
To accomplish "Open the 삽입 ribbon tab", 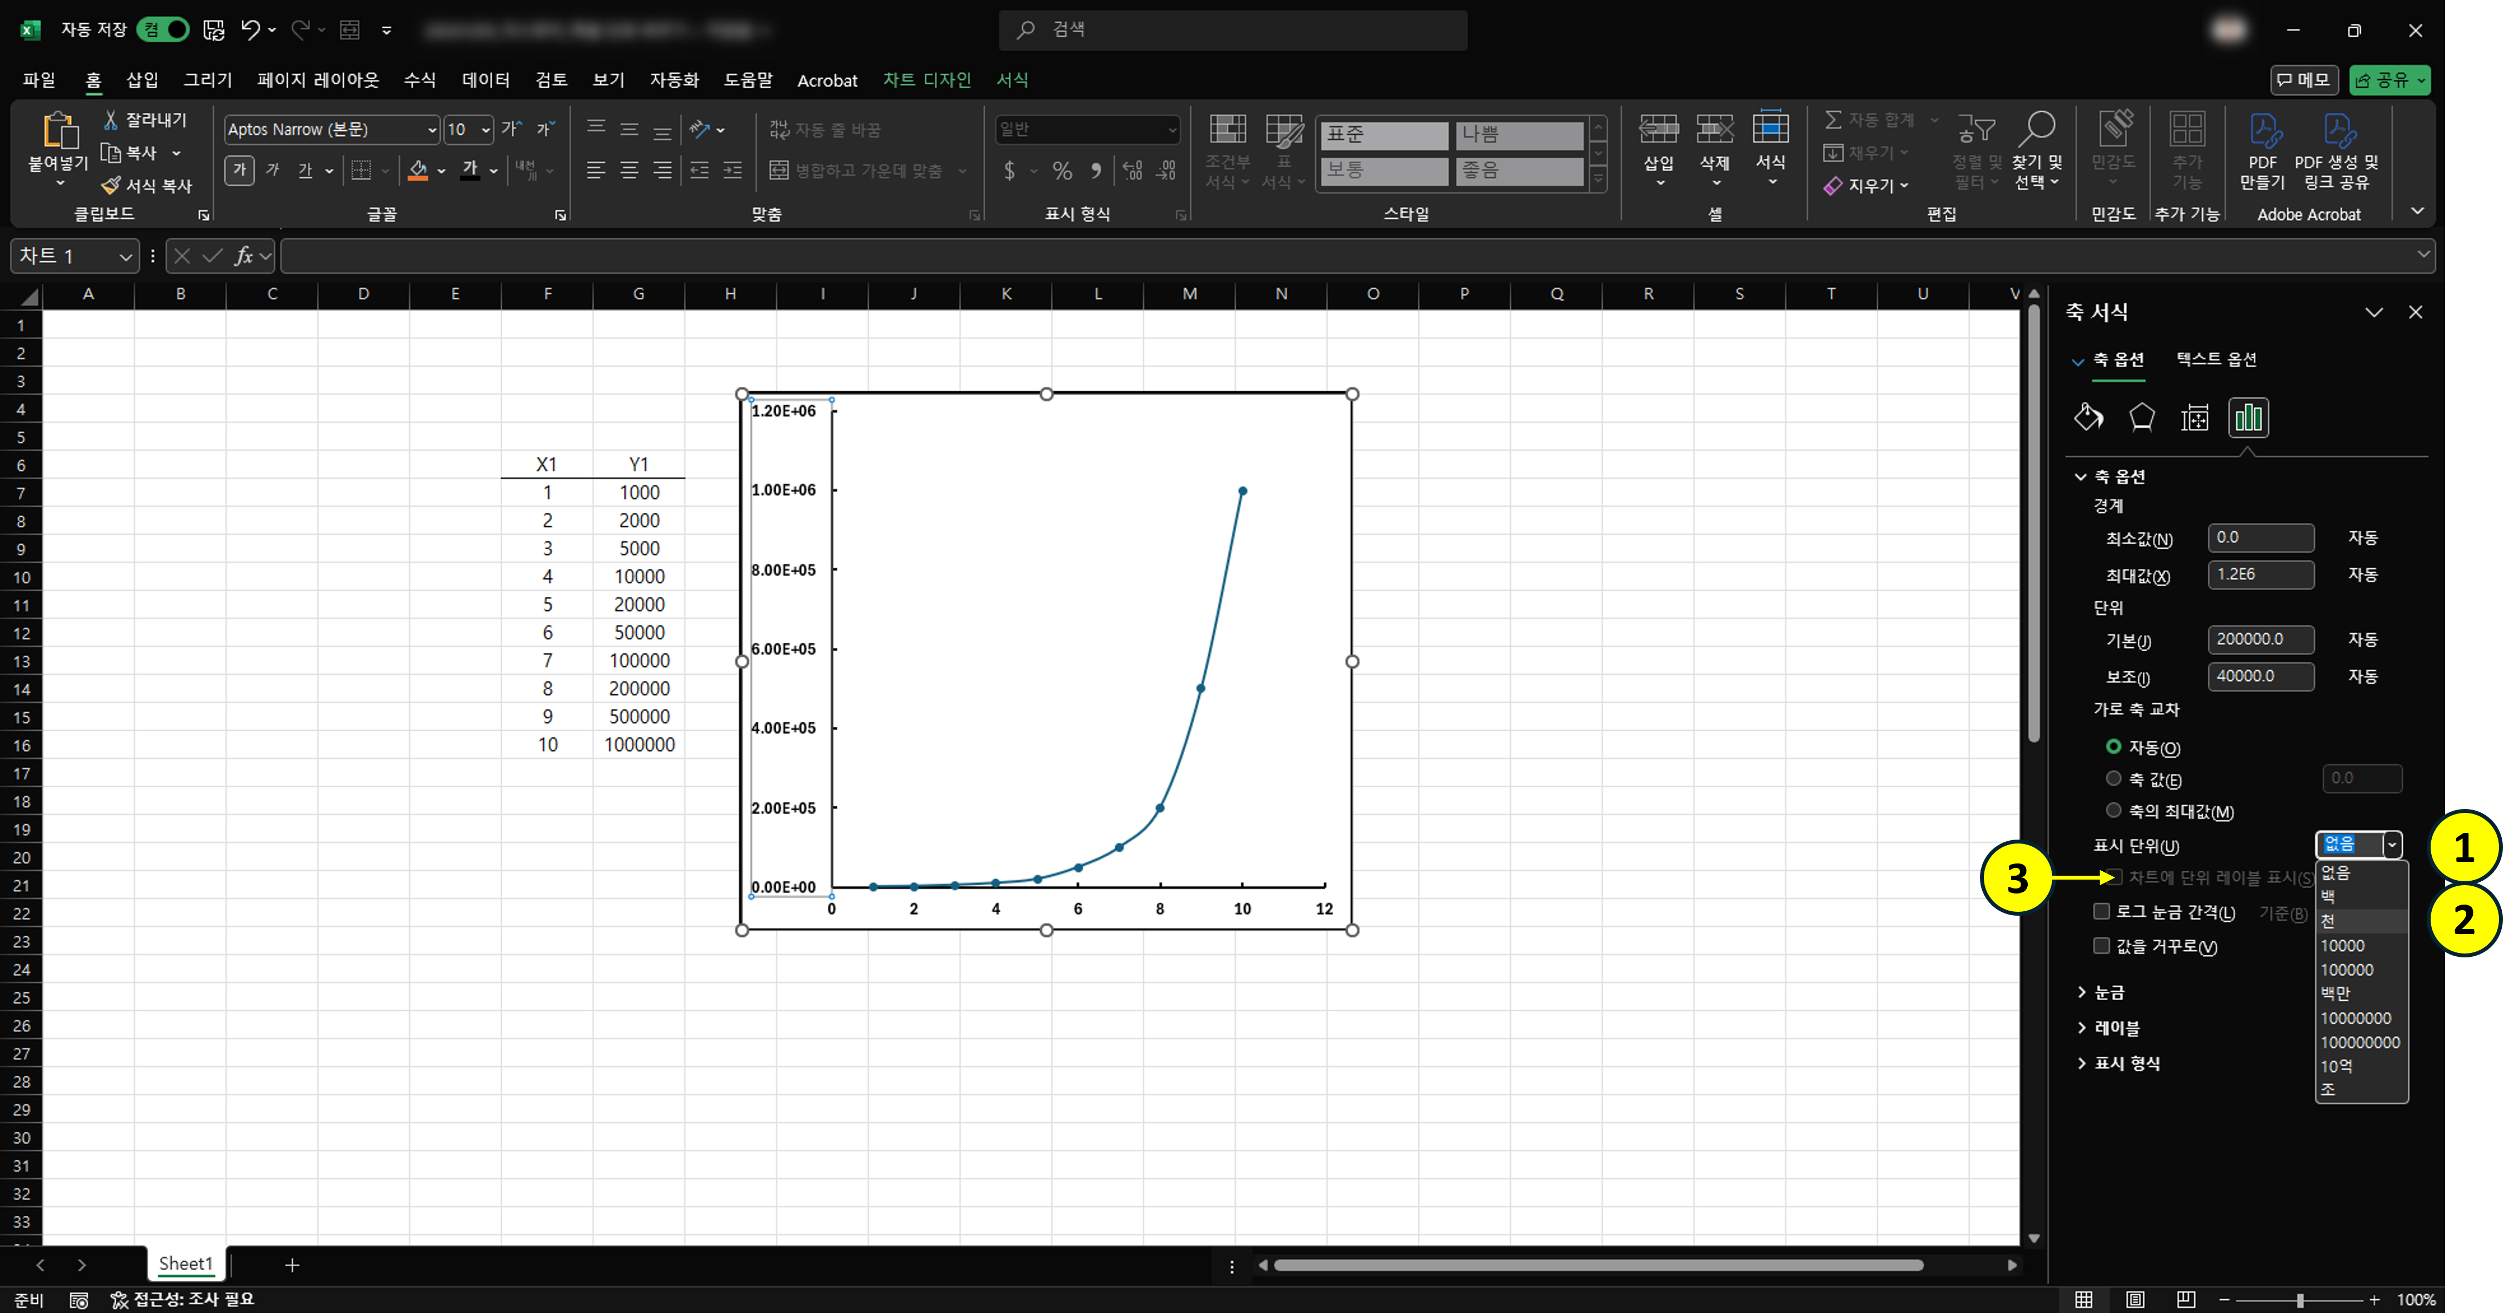I will pos(142,79).
